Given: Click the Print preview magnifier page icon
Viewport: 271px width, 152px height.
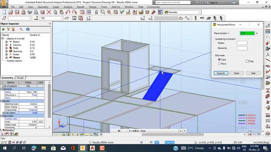Looking at the screenshot, I should tap(36, 12).
